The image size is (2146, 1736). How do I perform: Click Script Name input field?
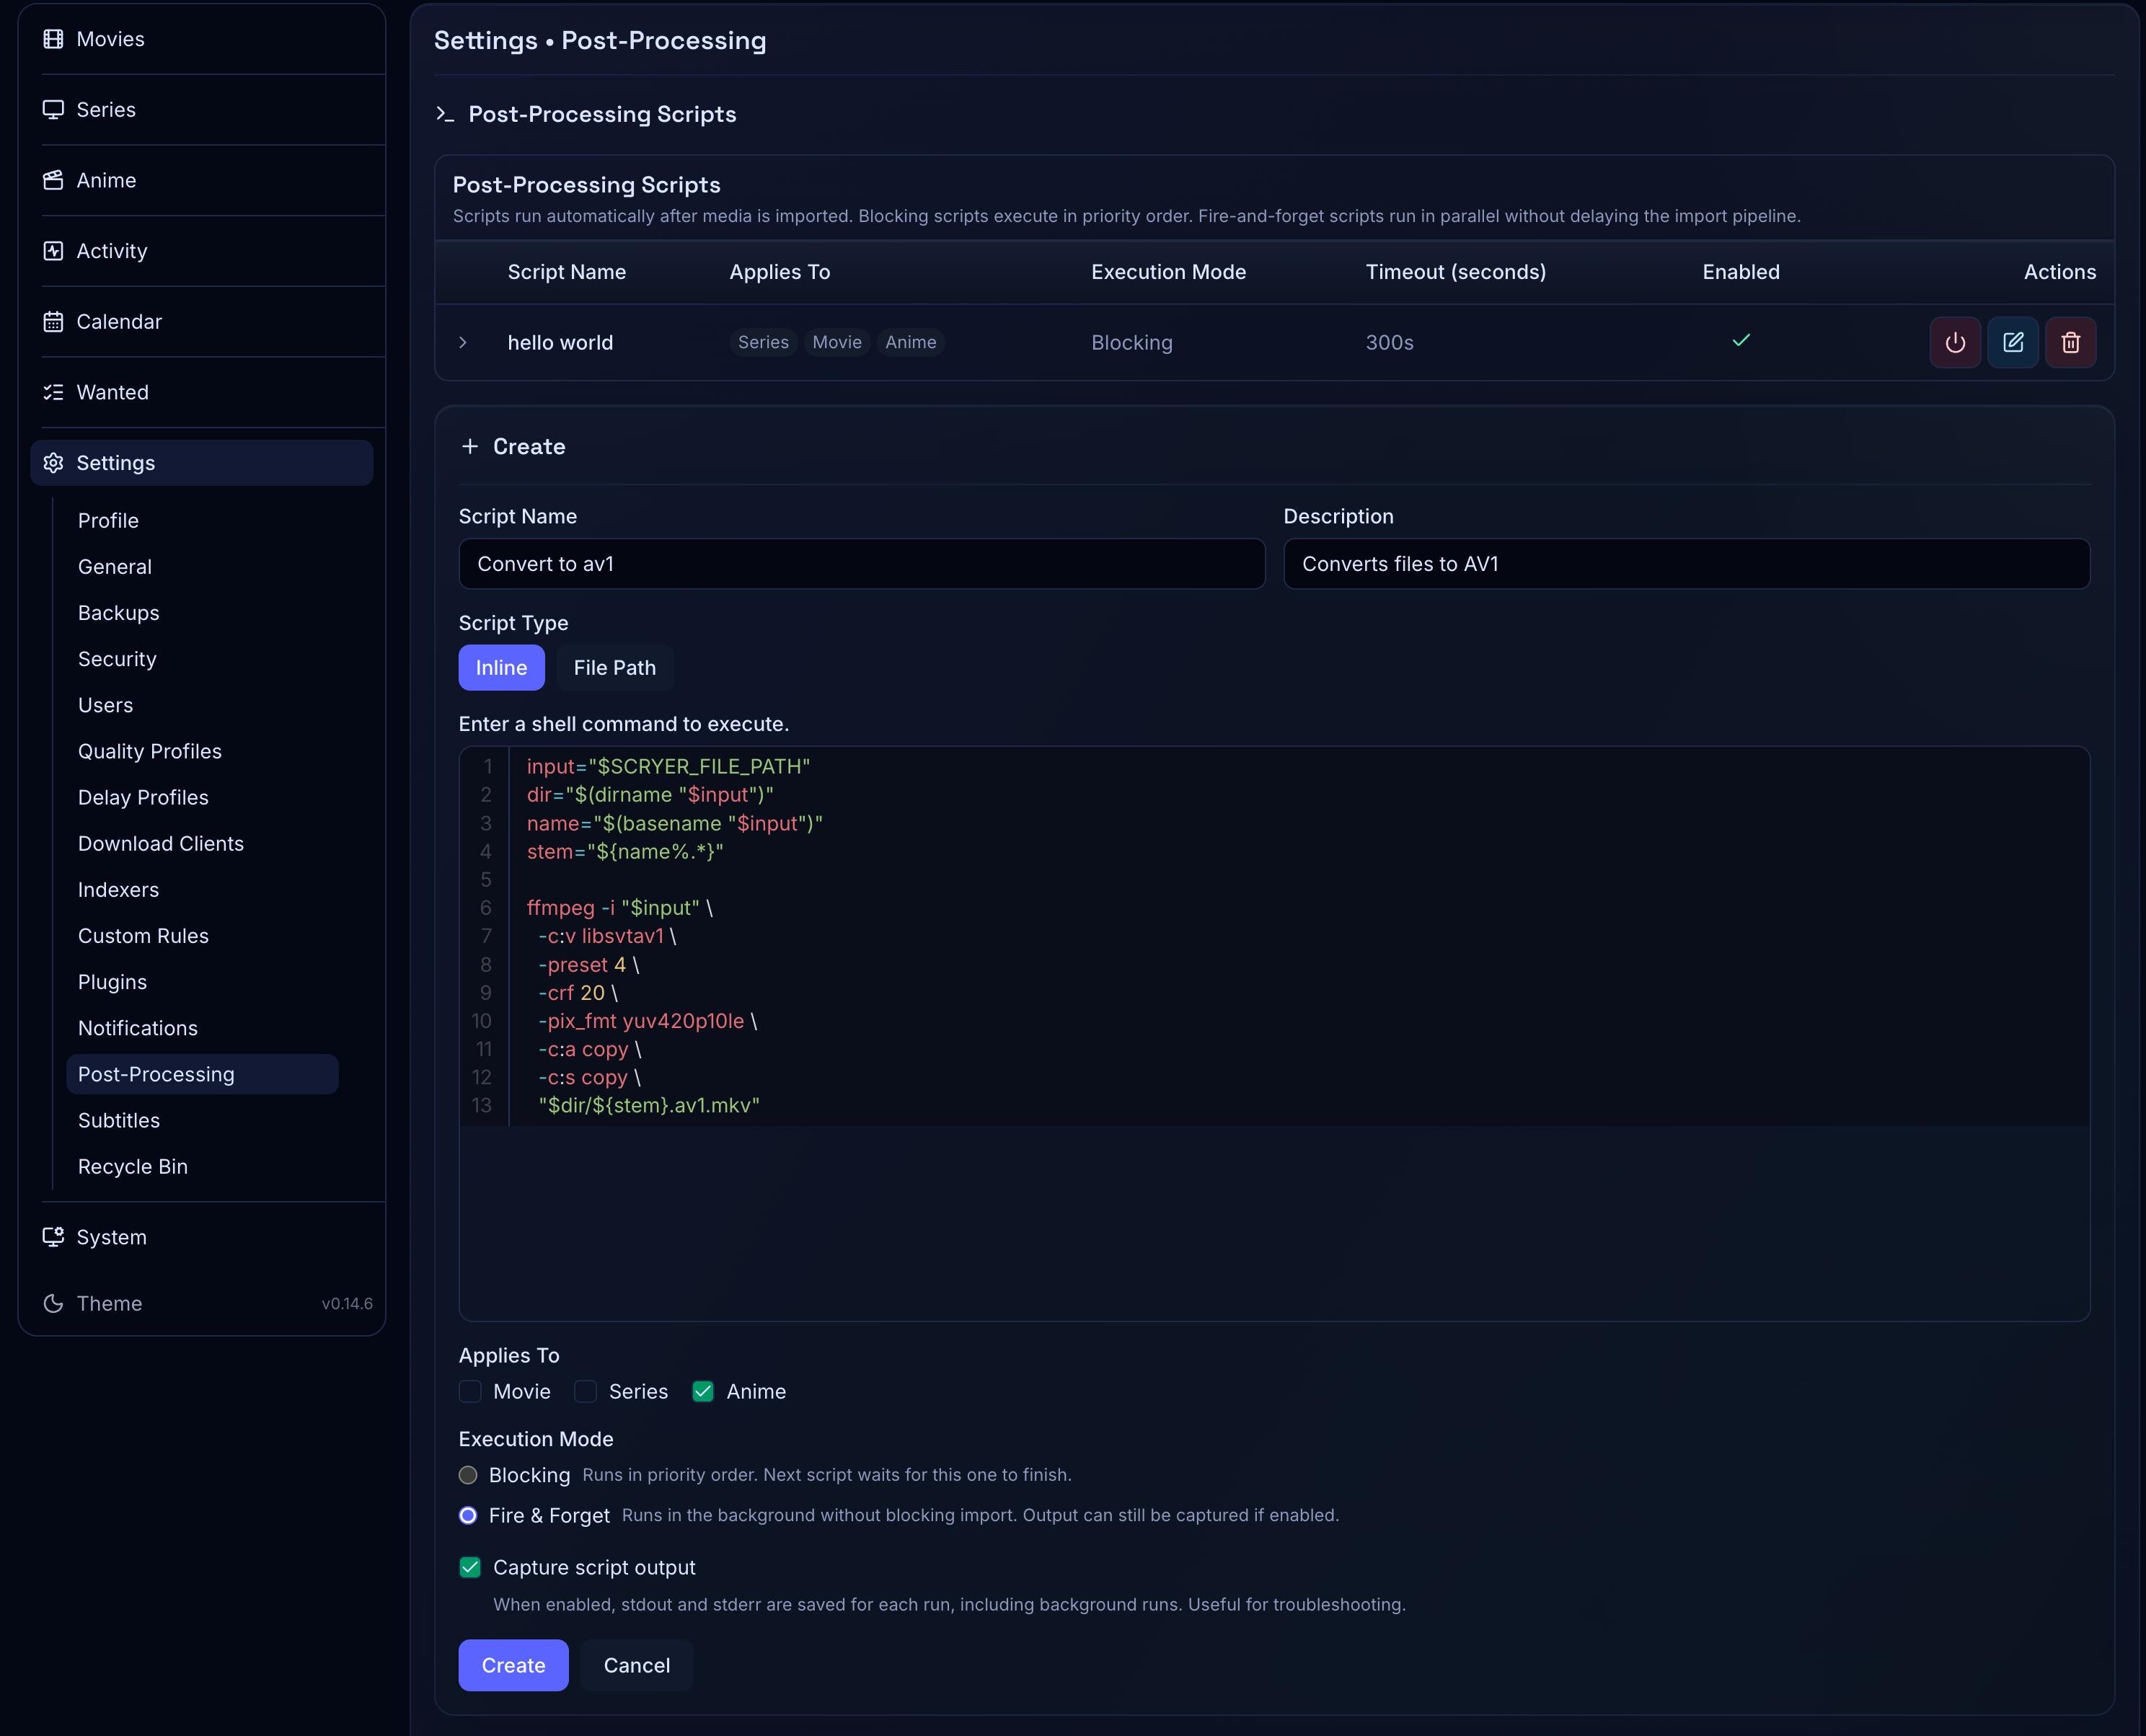(862, 563)
